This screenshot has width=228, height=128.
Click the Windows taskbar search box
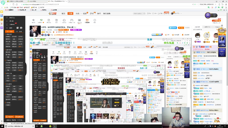click(19, 126)
